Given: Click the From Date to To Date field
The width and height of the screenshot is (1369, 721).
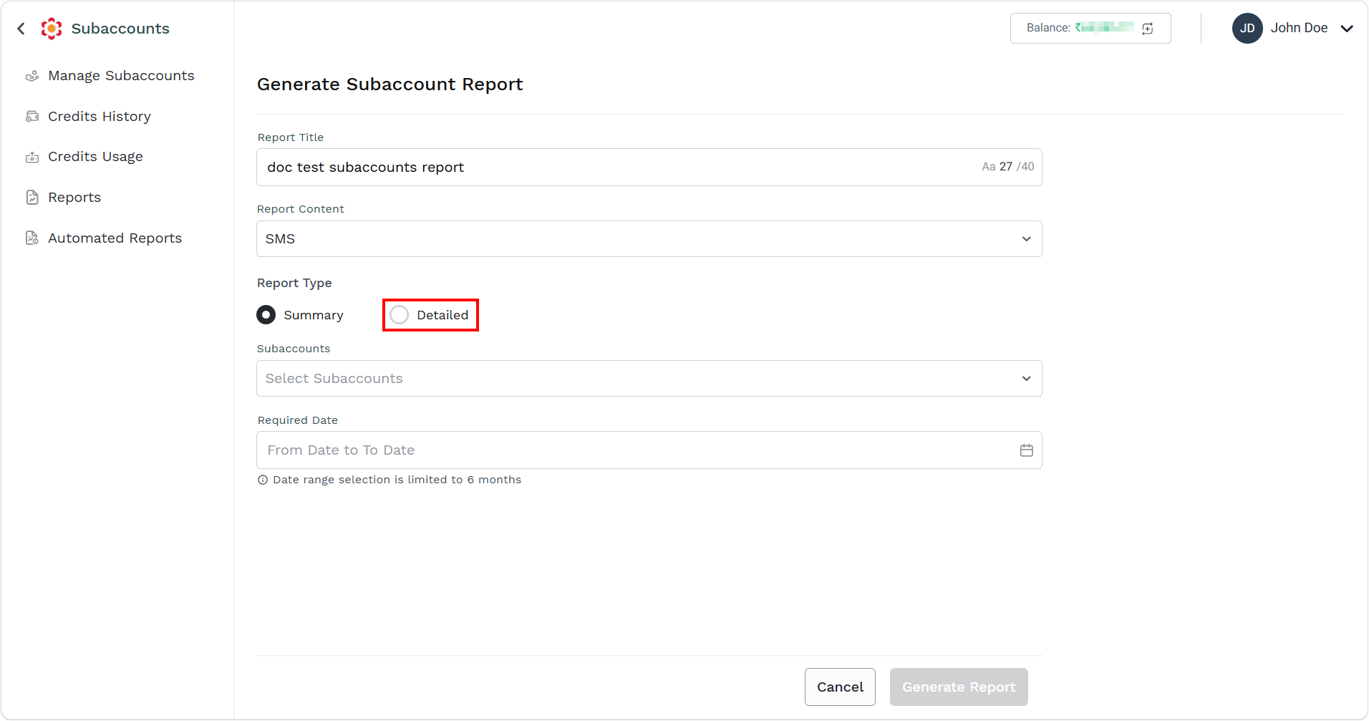Looking at the screenshot, I should click(649, 450).
